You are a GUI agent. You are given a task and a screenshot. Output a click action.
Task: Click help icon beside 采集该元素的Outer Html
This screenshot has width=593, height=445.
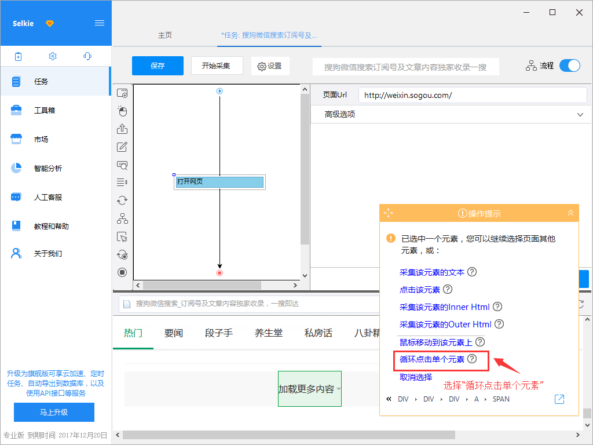[499, 324]
